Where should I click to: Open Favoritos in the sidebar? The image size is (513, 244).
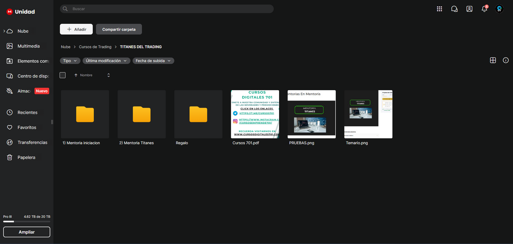tap(27, 128)
